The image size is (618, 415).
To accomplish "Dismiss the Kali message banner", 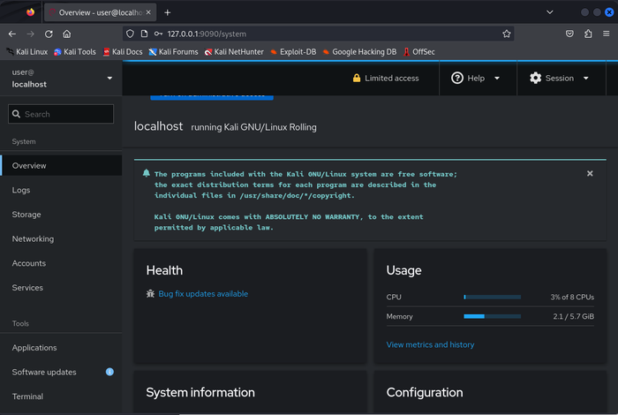I will pos(590,174).
